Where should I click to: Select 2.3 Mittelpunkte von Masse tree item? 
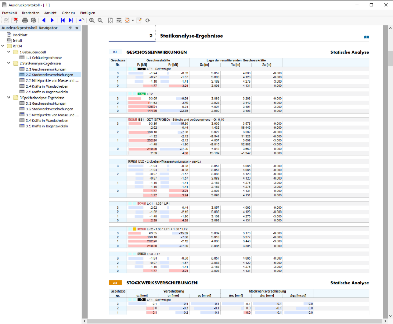coord(52,80)
